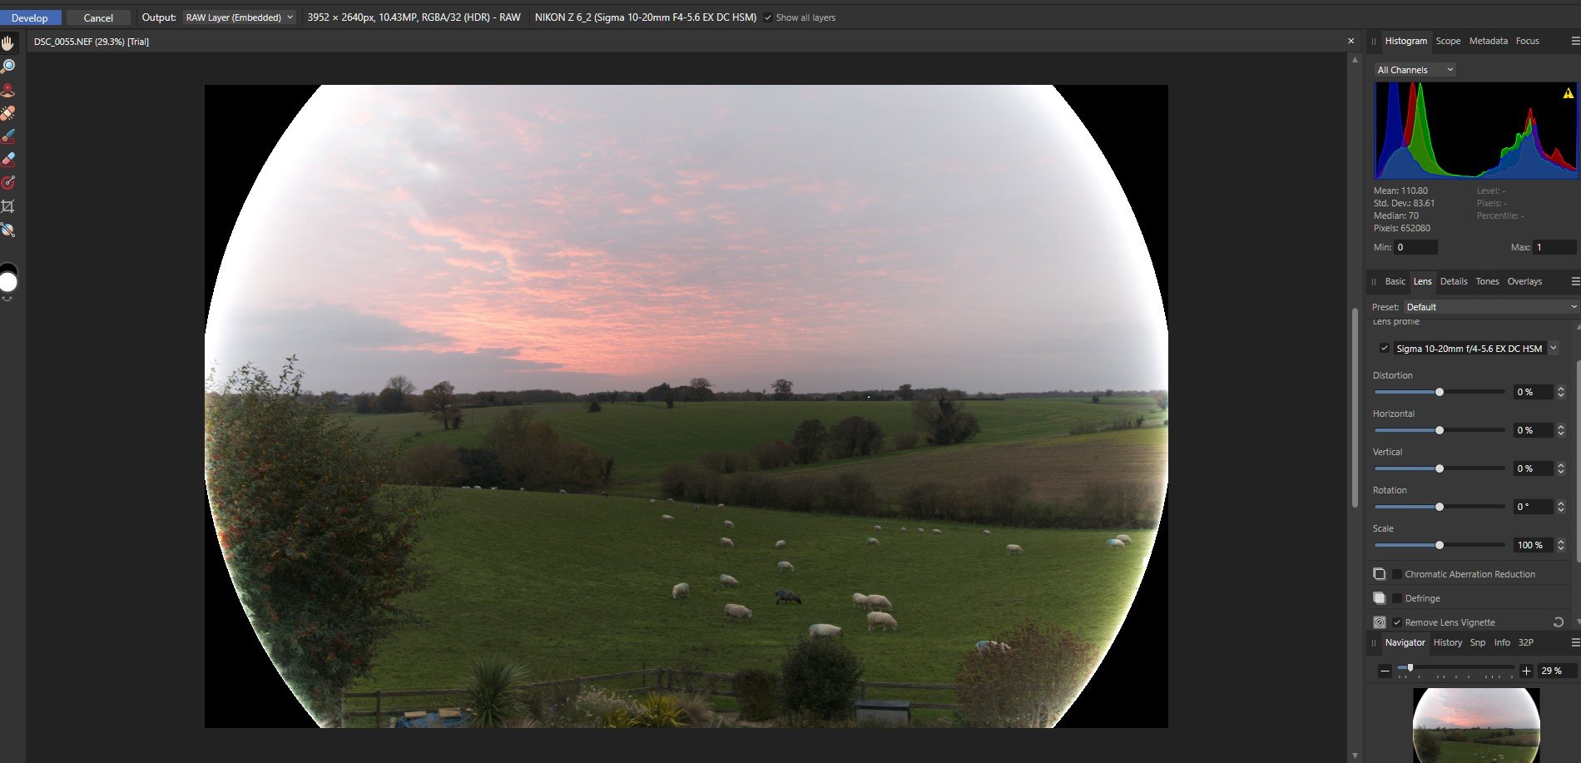Open the Preset Default dropdown
Screen dimensions: 1581x763
(1490, 307)
